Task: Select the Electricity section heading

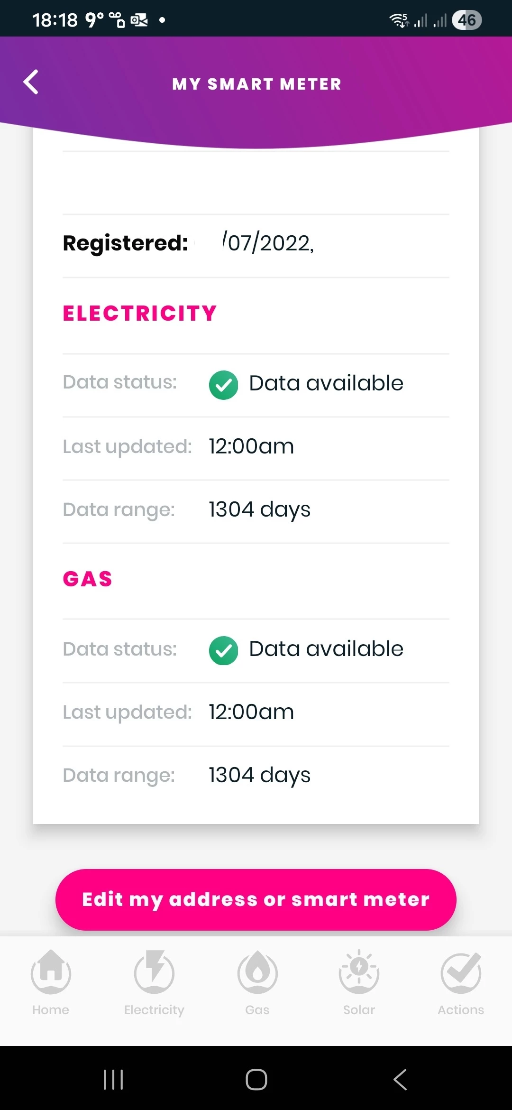Action: click(140, 314)
